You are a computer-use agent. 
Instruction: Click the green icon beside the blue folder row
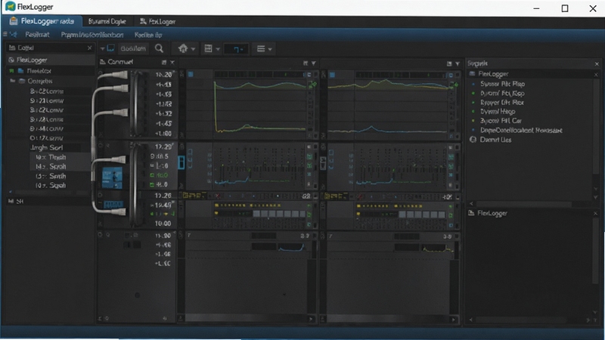point(11,71)
